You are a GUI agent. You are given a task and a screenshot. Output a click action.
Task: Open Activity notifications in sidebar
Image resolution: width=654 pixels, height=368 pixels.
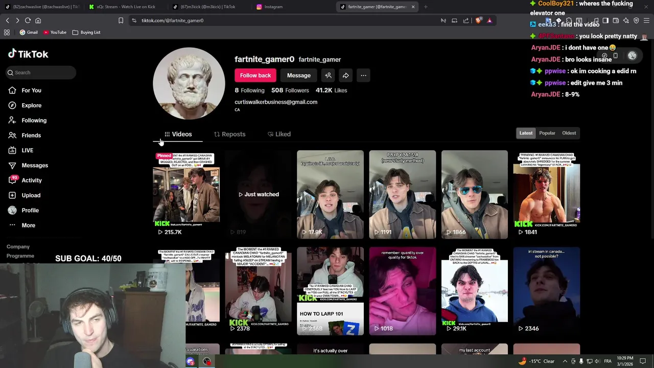coord(32,180)
